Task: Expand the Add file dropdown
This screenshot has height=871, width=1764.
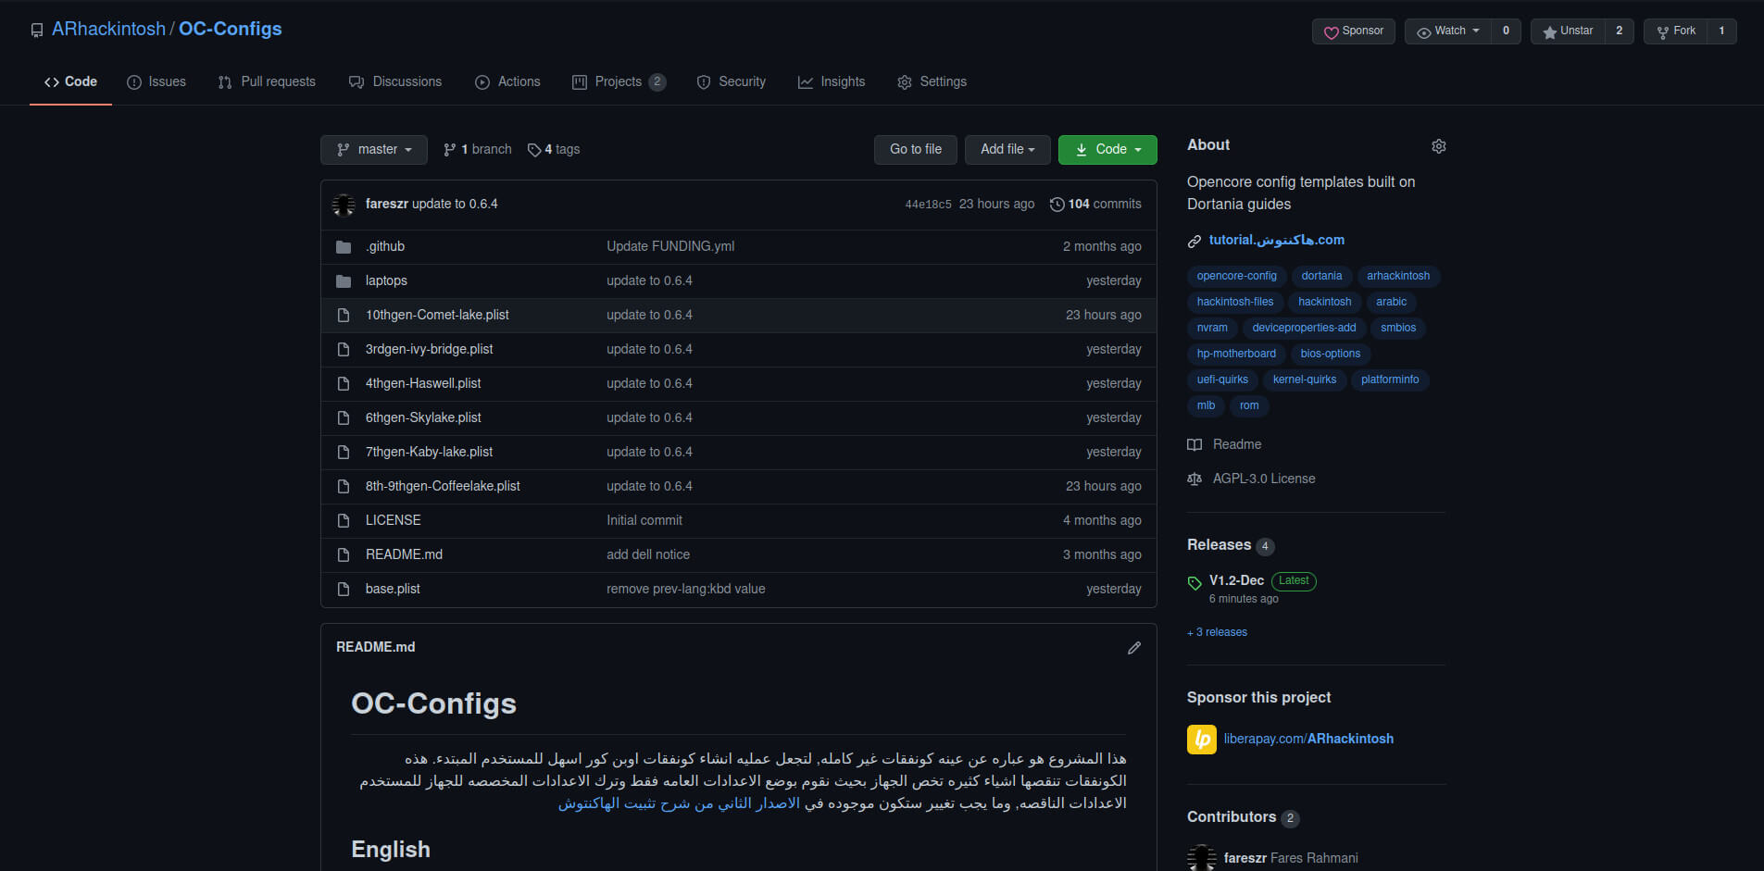Action: pyautogui.click(x=1007, y=150)
